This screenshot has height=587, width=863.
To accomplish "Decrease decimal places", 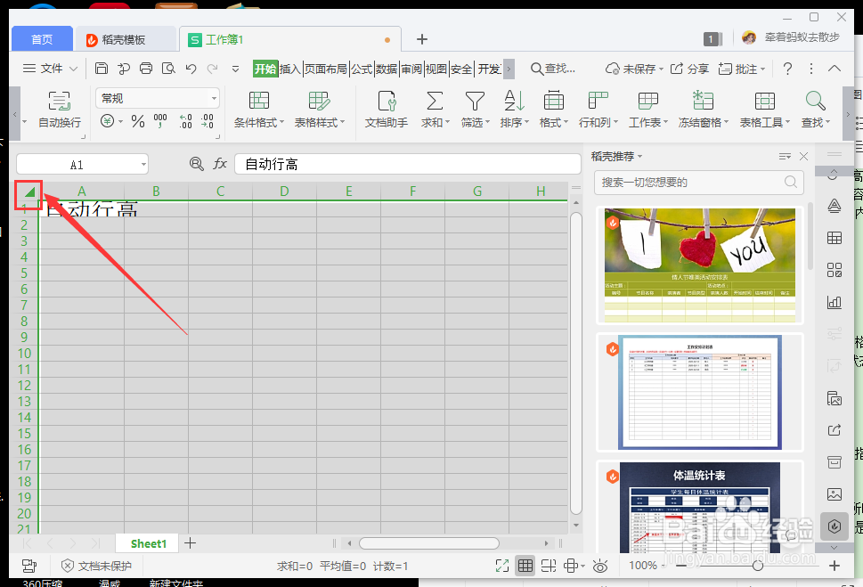I will 208,121.
